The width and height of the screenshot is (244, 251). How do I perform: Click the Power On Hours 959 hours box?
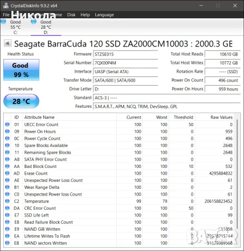coord(223,89)
